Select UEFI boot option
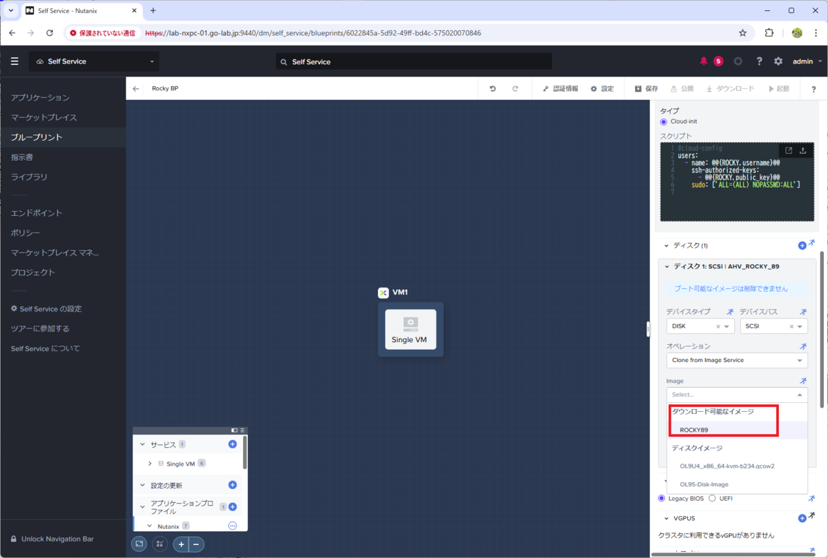This screenshot has height=558, width=828. (x=712, y=498)
